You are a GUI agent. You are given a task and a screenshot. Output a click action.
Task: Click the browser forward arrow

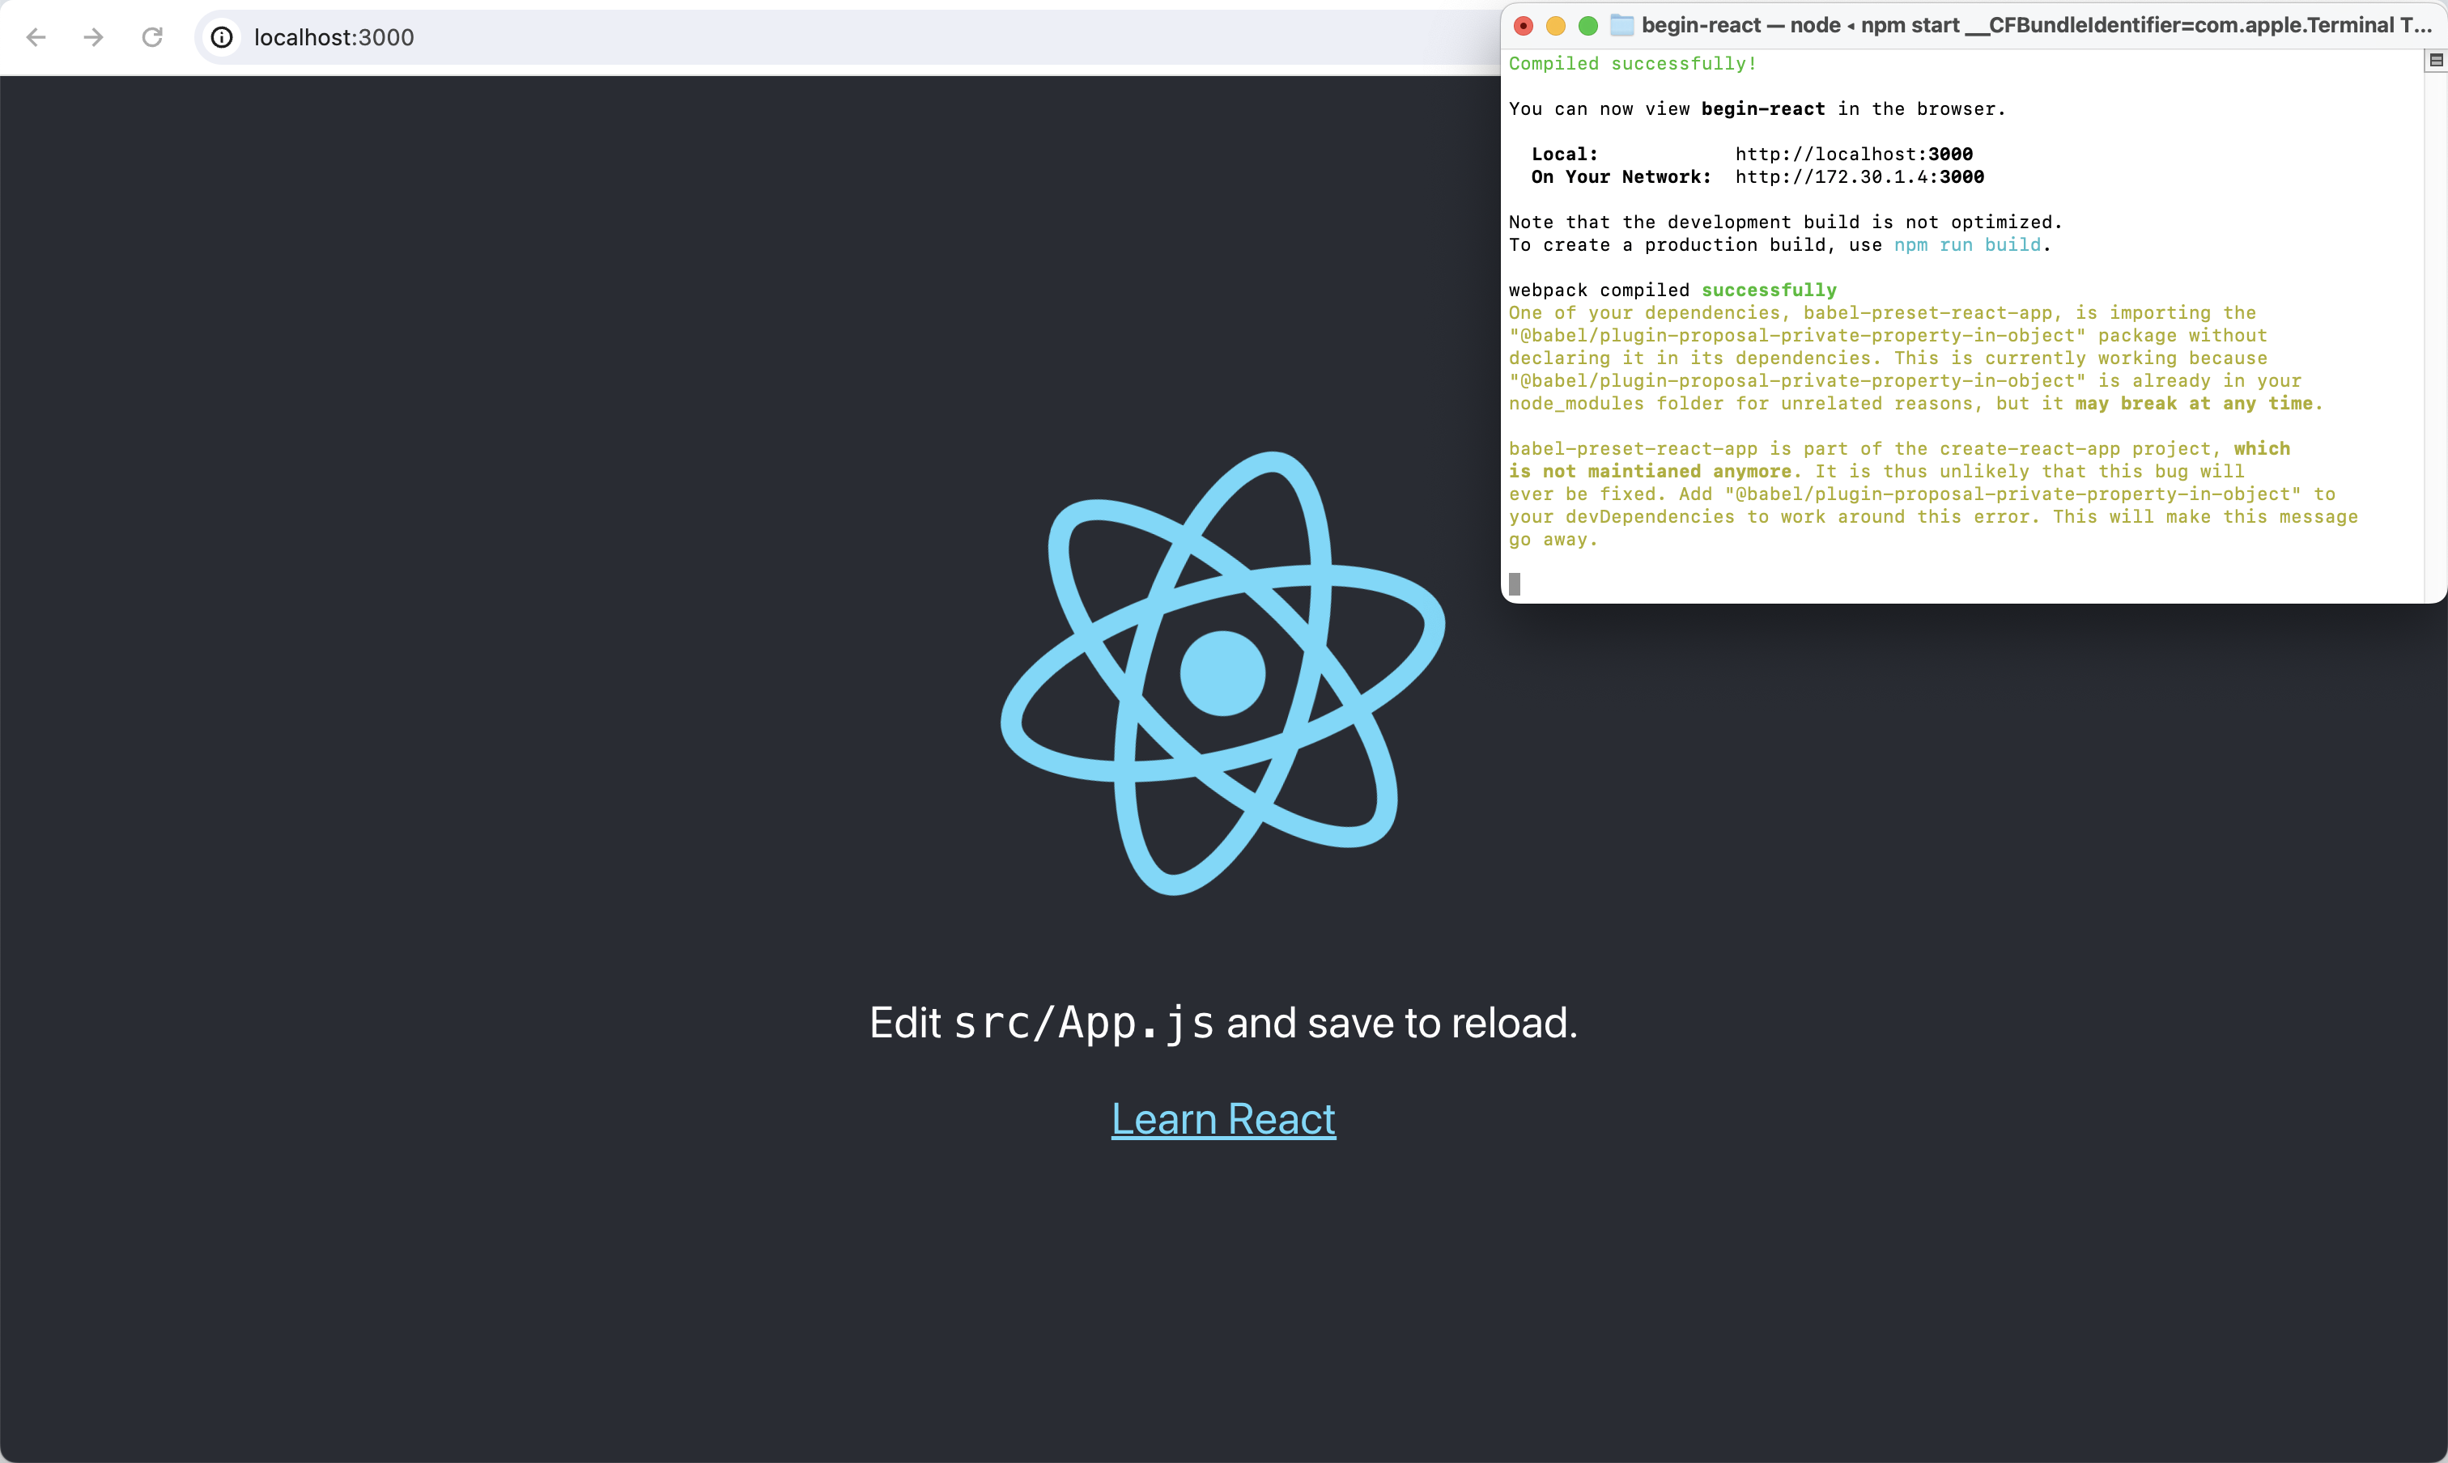[94, 37]
